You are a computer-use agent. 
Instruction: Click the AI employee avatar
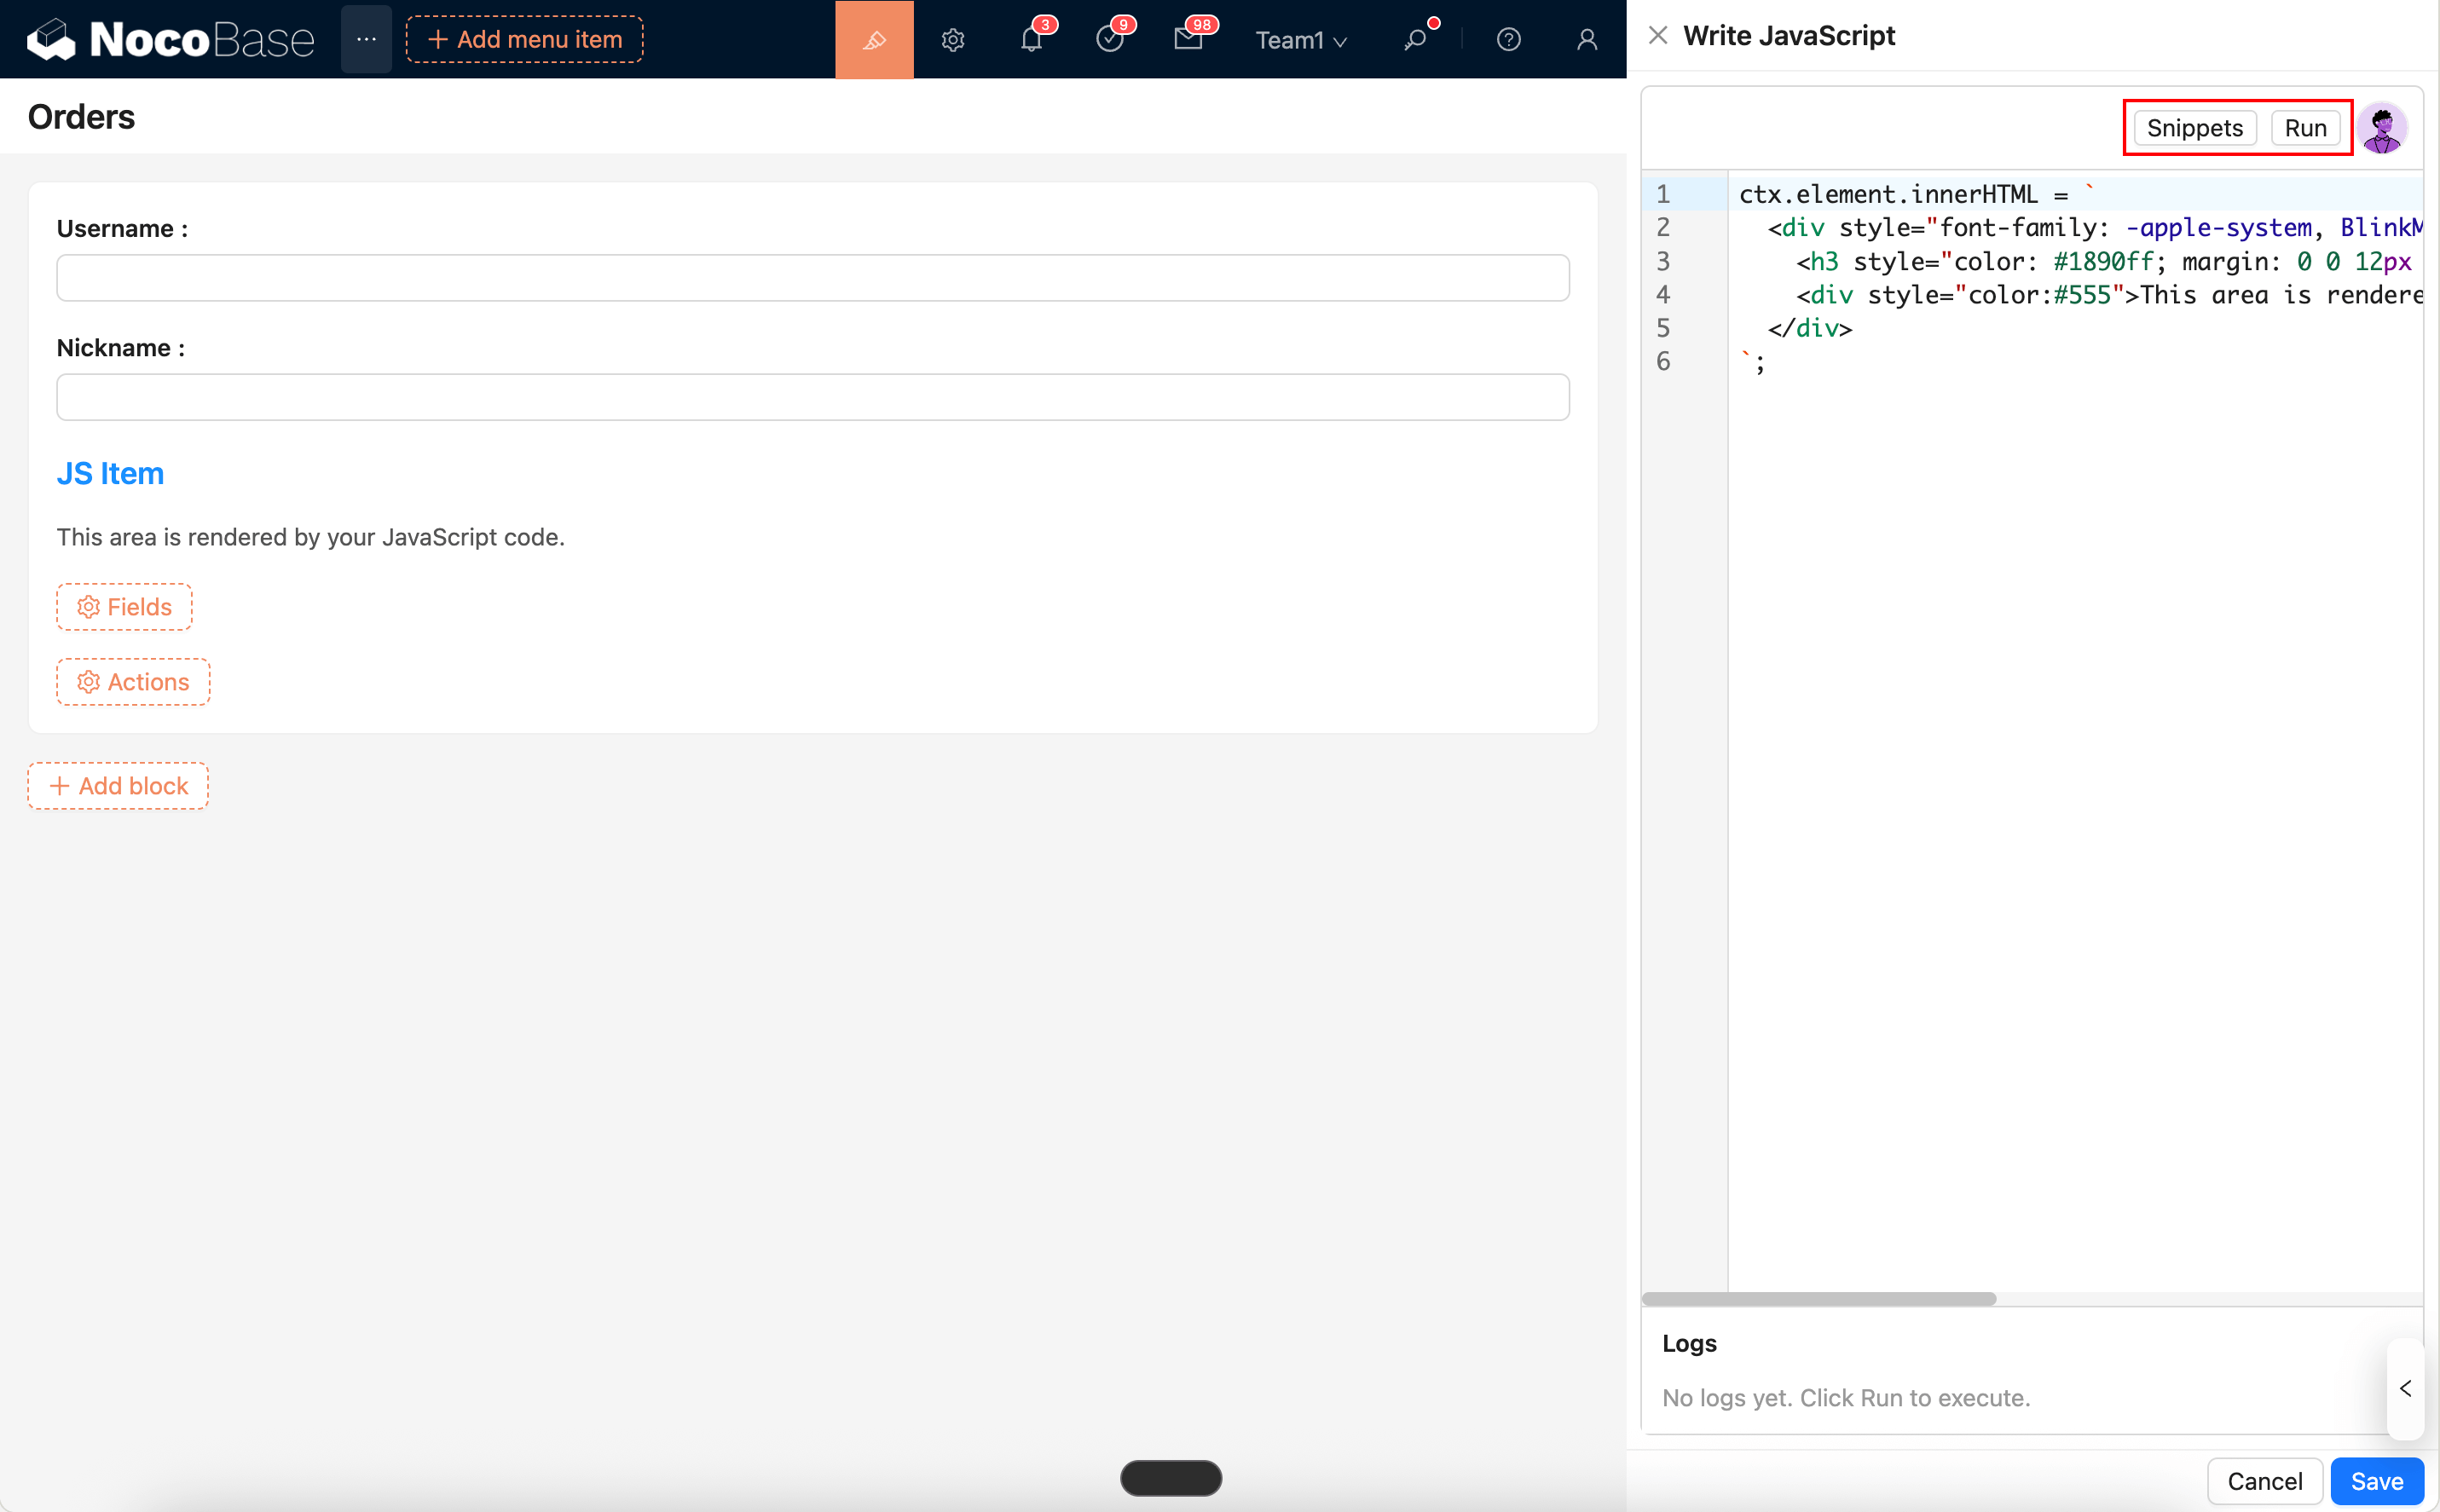point(2382,128)
